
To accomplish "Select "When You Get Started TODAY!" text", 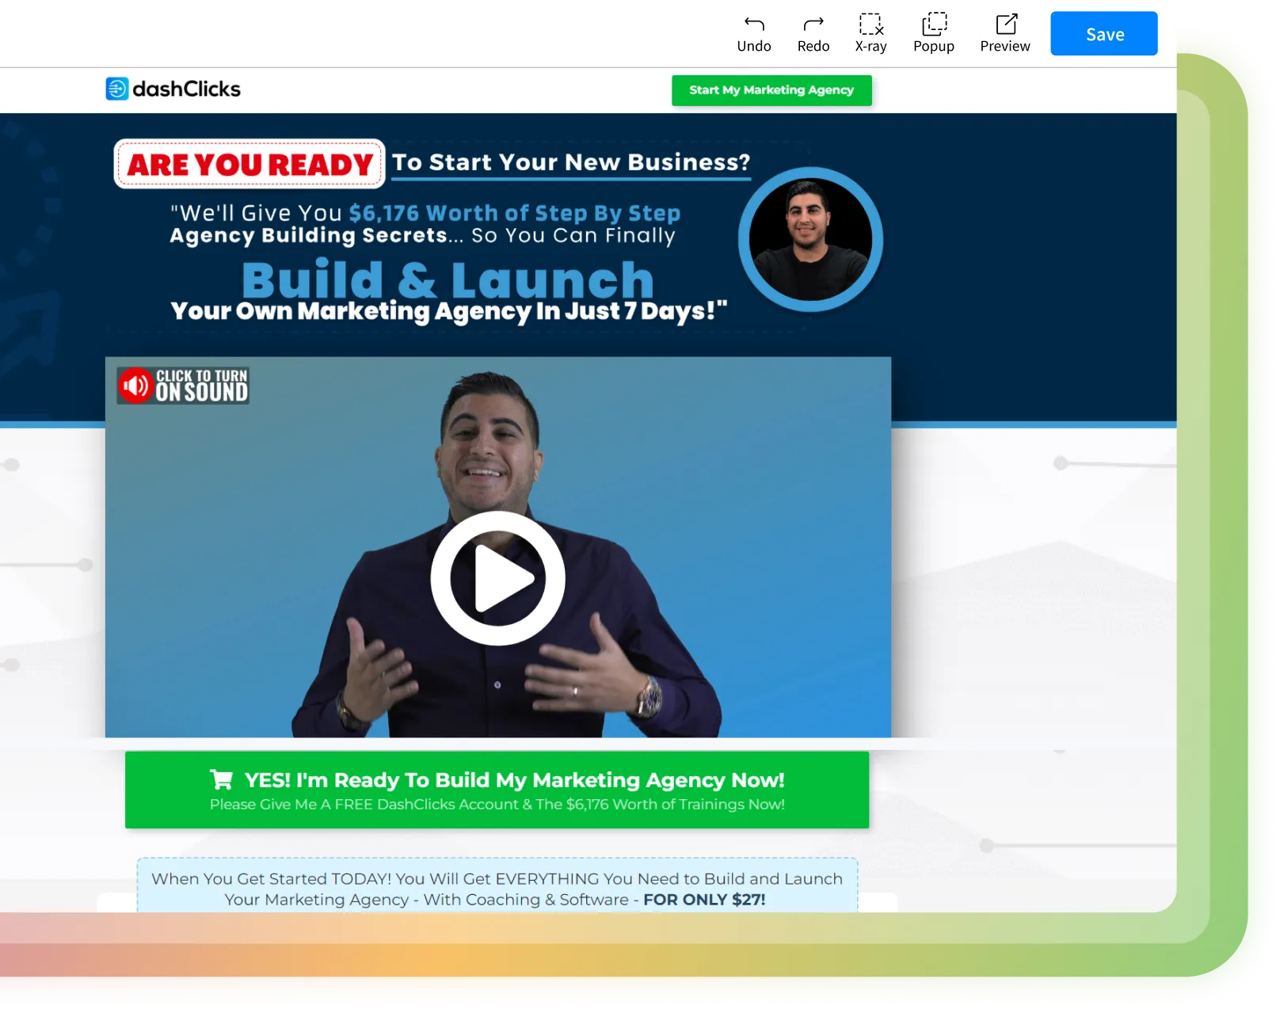I will coord(272,879).
